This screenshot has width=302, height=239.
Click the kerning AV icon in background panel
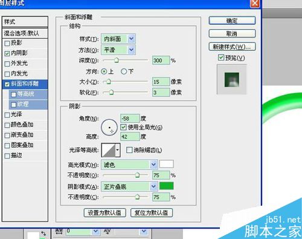[x=108, y=231]
